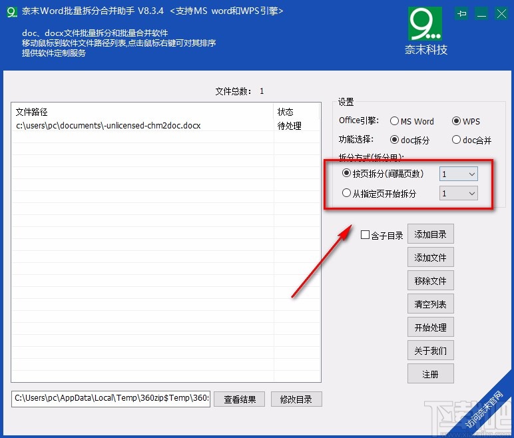Viewport: 514px width, 438px height.
Task: Click the 状态 column header
Action: tap(297, 112)
